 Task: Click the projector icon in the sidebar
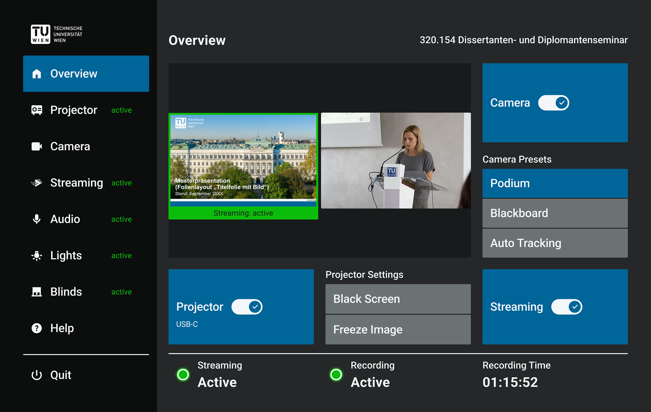37,110
